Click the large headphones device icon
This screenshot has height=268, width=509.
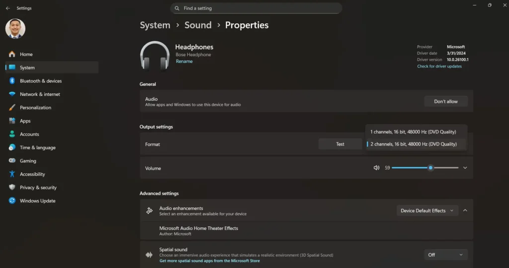tap(155, 56)
